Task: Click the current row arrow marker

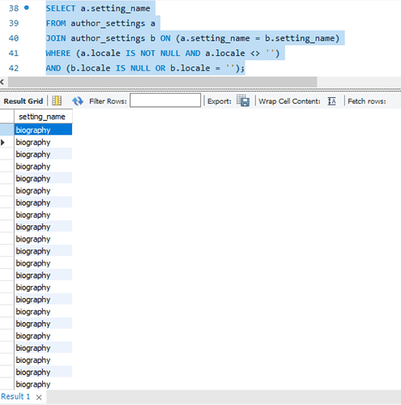Action: (2, 143)
